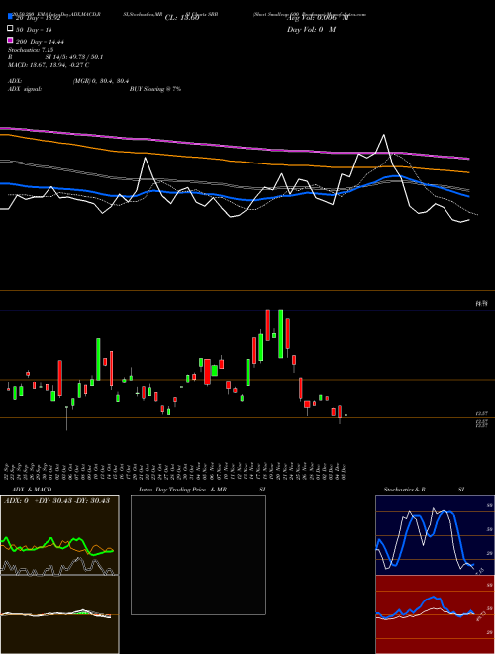Click the 'BUY Slowing @ 7%' signal text

(155, 89)
